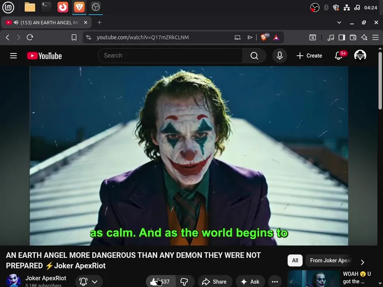Click the 04:24 clock in the panel
This screenshot has width=383, height=287.
tap(371, 8)
